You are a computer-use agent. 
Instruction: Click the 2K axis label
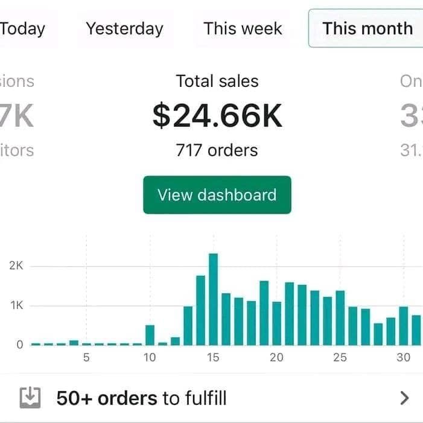[x=16, y=266]
